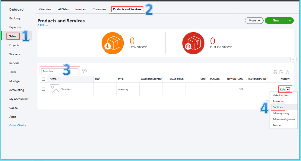Screen dimensions: 301x161
Task: Click the Tumblers search input field
Action: coord(60,71)
